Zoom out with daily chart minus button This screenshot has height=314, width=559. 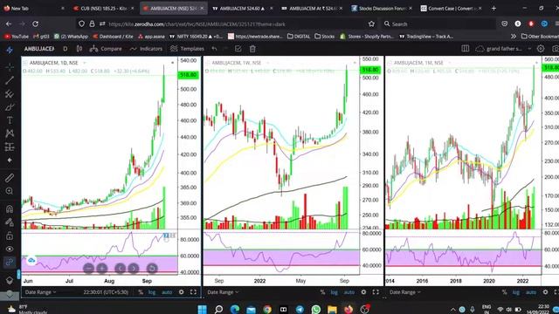(x=88, y=269)
